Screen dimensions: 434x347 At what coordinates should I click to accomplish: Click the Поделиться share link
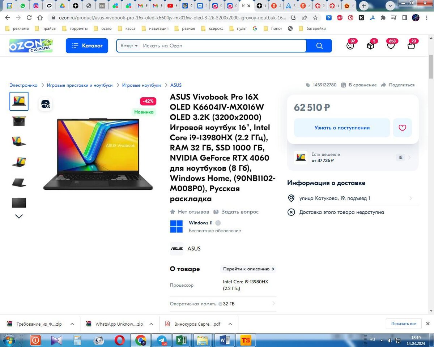pos(397,85)
